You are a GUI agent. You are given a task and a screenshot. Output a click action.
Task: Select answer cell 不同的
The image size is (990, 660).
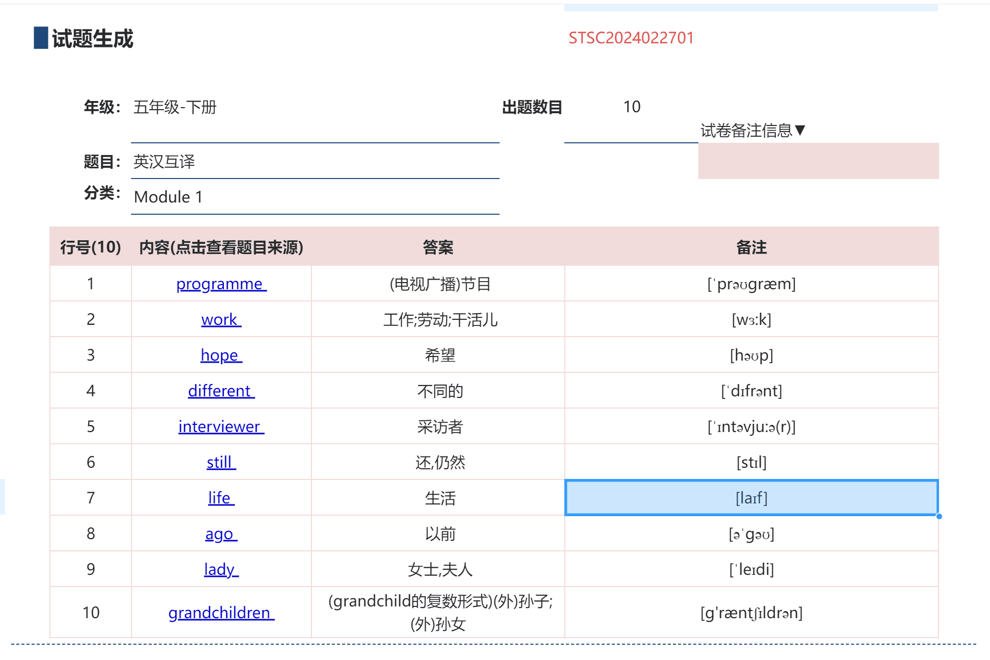(438, 391)
